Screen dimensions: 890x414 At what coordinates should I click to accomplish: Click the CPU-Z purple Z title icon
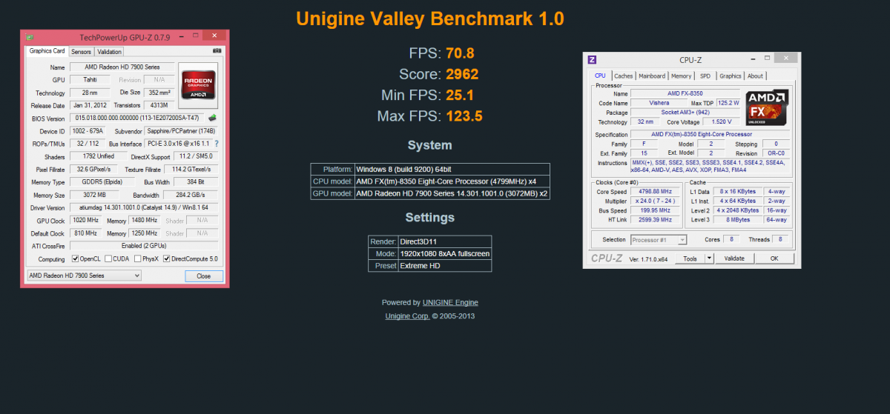tap(592, 60)
